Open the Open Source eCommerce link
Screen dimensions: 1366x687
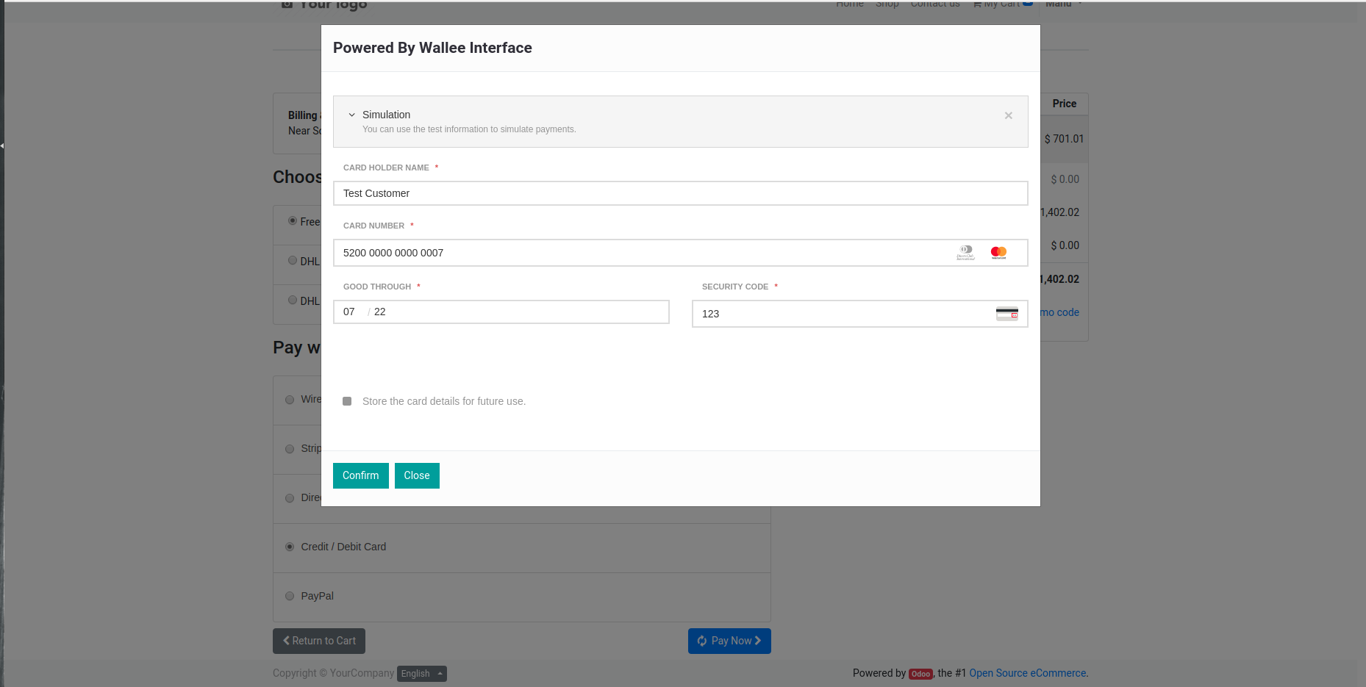coord(1028,673)
